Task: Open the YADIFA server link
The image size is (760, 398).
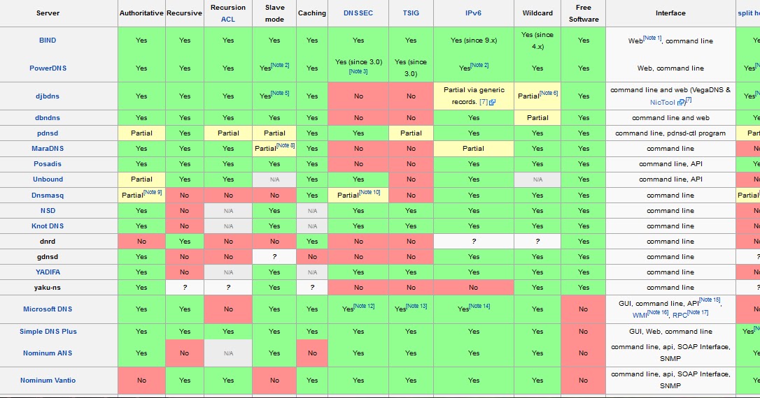Action: pyautogui.click(x=48, y=272)
